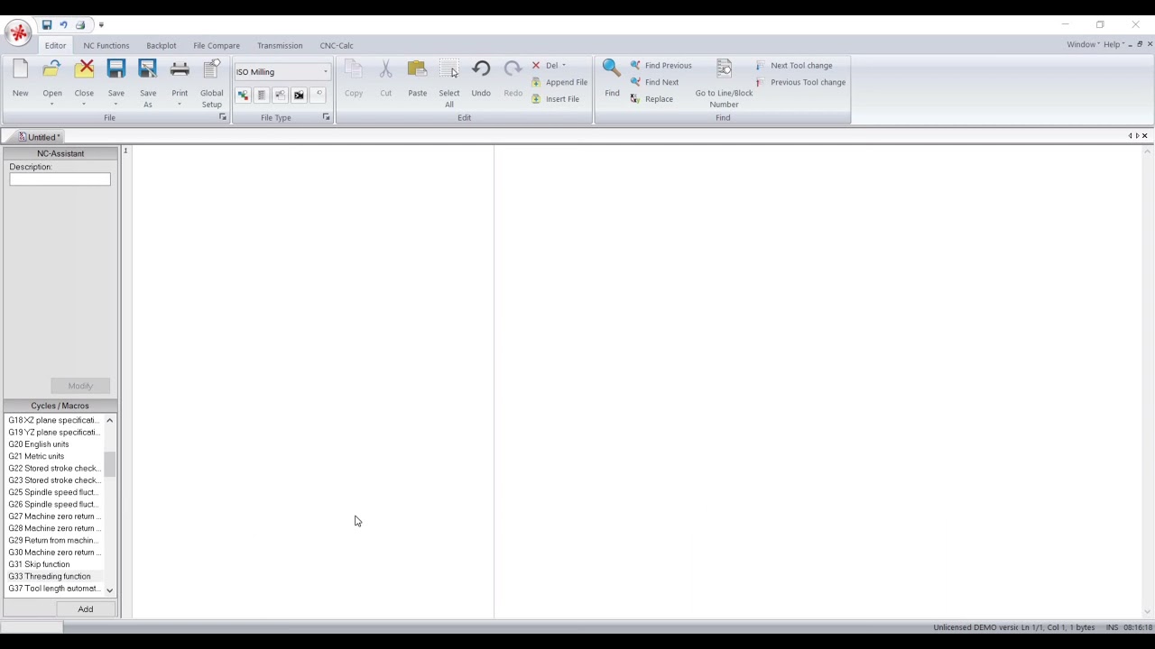1155x649 pixels.
Task: Open File group dialog launcher
Action: point(223,117)
